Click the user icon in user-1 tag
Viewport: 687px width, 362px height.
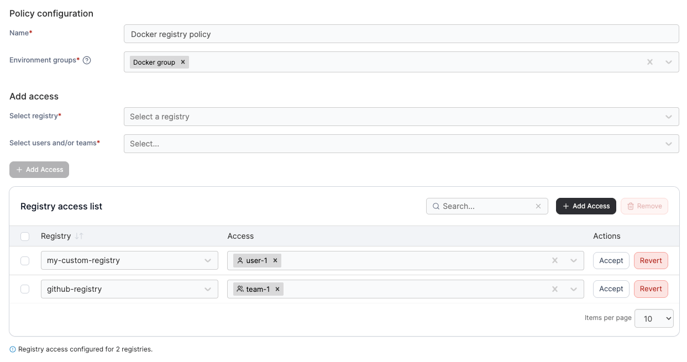coord(240,260)
